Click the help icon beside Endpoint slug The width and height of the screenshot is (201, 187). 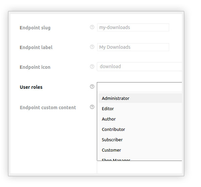point(92,27)
